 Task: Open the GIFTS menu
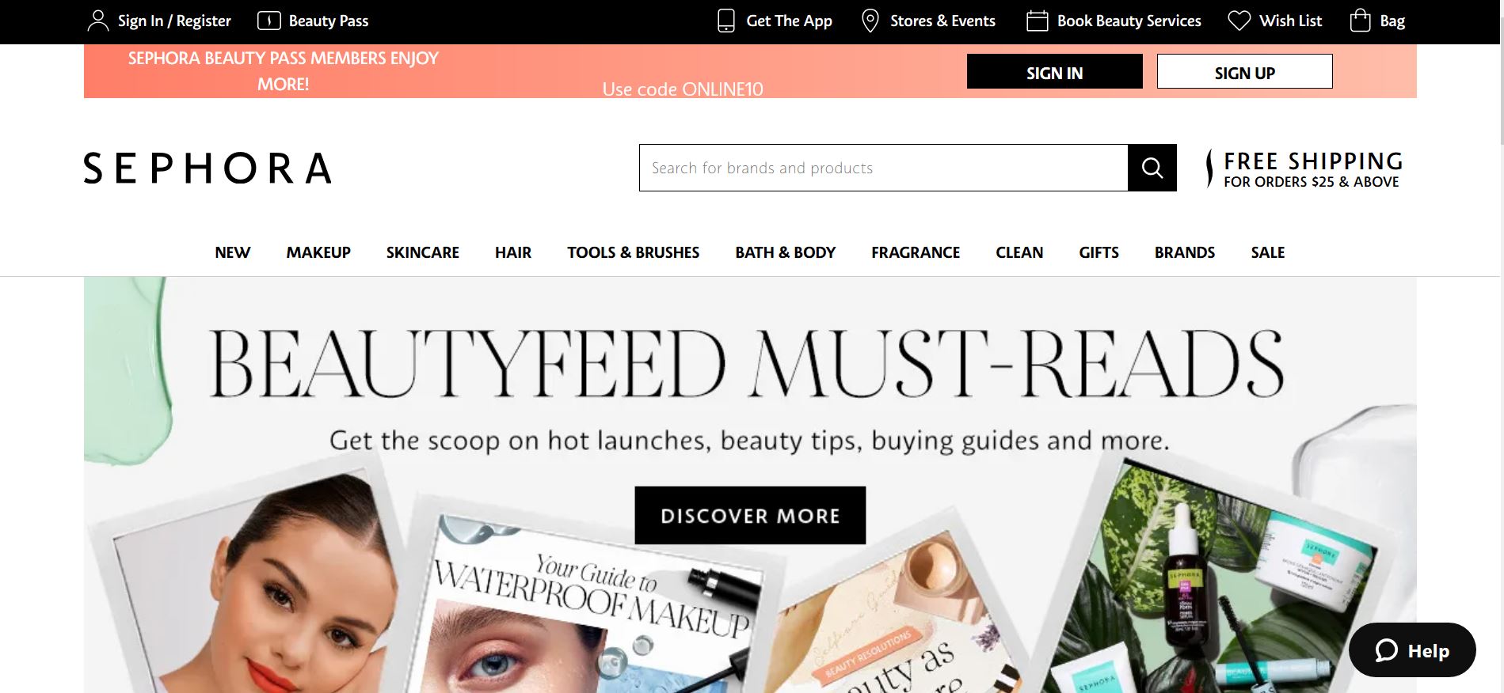(1099, 252)
